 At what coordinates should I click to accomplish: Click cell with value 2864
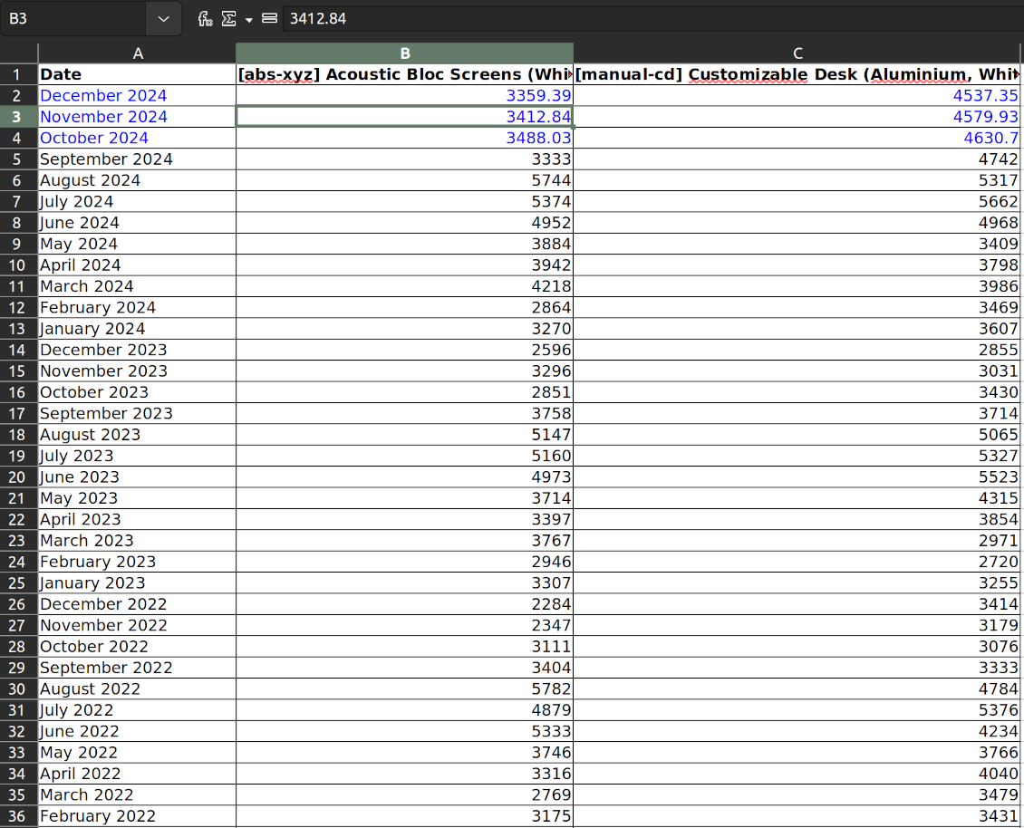[x=404, y=308]
